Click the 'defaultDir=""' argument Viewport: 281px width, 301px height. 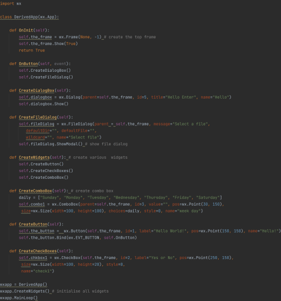point(41,131)
